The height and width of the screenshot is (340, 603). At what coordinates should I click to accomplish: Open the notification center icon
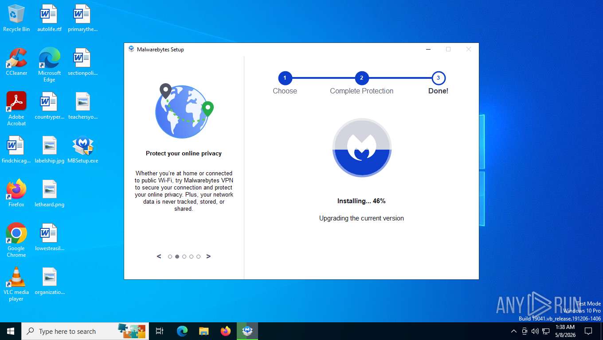[x=588, y=331]
